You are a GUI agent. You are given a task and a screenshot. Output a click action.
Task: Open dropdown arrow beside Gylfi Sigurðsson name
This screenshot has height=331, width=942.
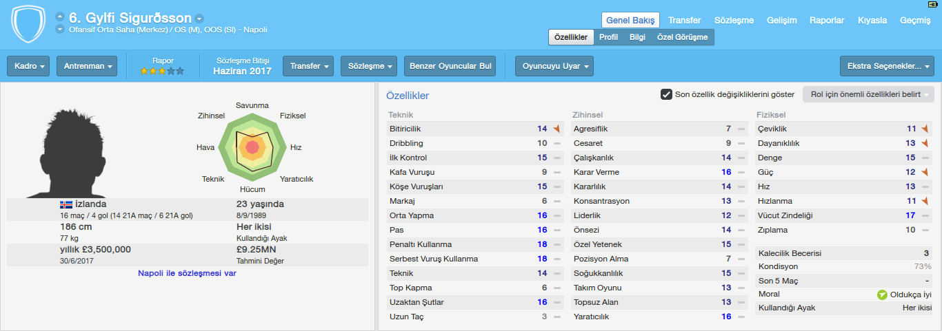199,19
